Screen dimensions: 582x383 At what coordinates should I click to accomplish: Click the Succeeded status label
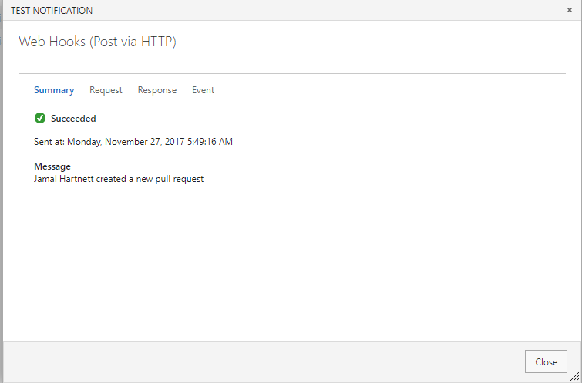point(73,119)
